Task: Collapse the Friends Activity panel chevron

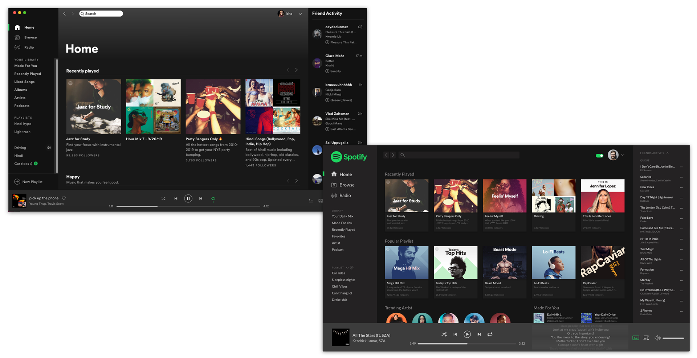Action: [667, 153]
